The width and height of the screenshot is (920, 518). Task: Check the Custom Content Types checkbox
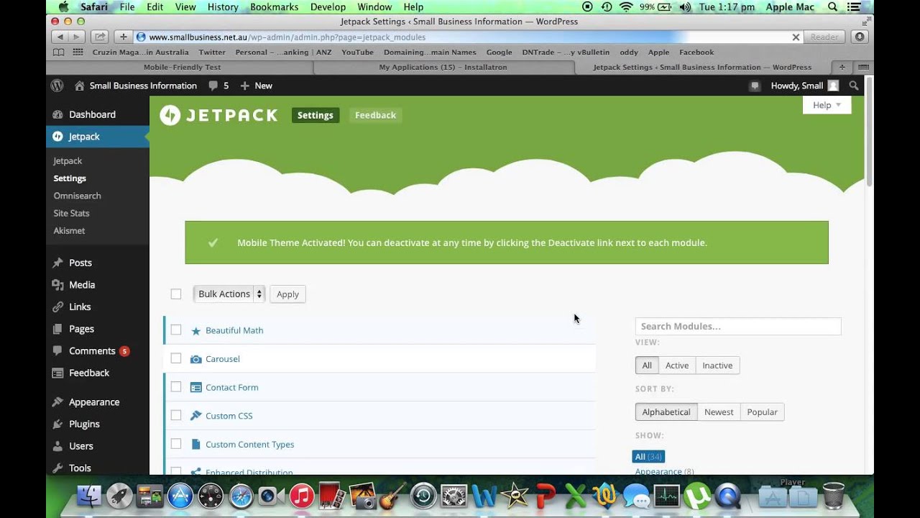176,444
